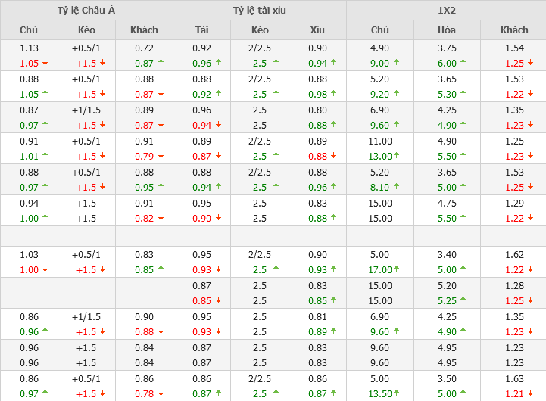Select the Tỷ lệ Châu Á header
This screenshot has width=546, height=401.
point(86,11)
